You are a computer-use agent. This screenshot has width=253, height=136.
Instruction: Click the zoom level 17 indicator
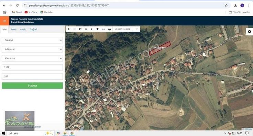click(136, 29)
